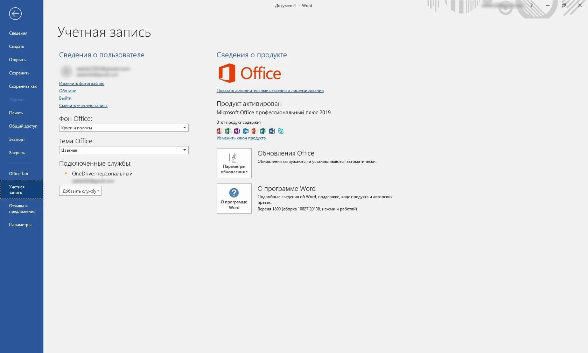Switch to the Office Tab section

(x=18, y=173)
